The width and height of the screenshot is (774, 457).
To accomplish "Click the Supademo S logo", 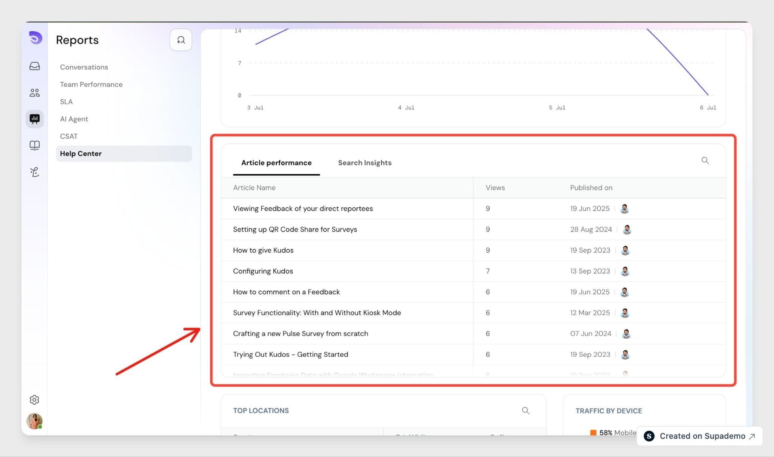I will click(649, 436).
